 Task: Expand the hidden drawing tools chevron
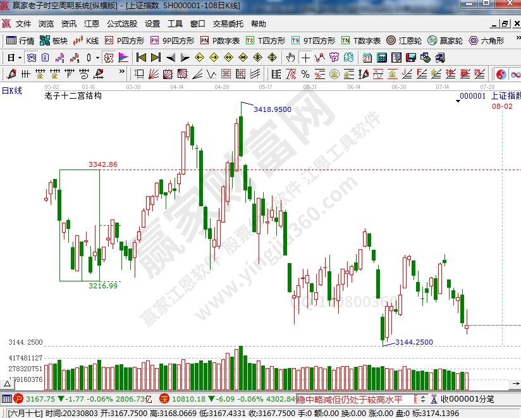122,74
